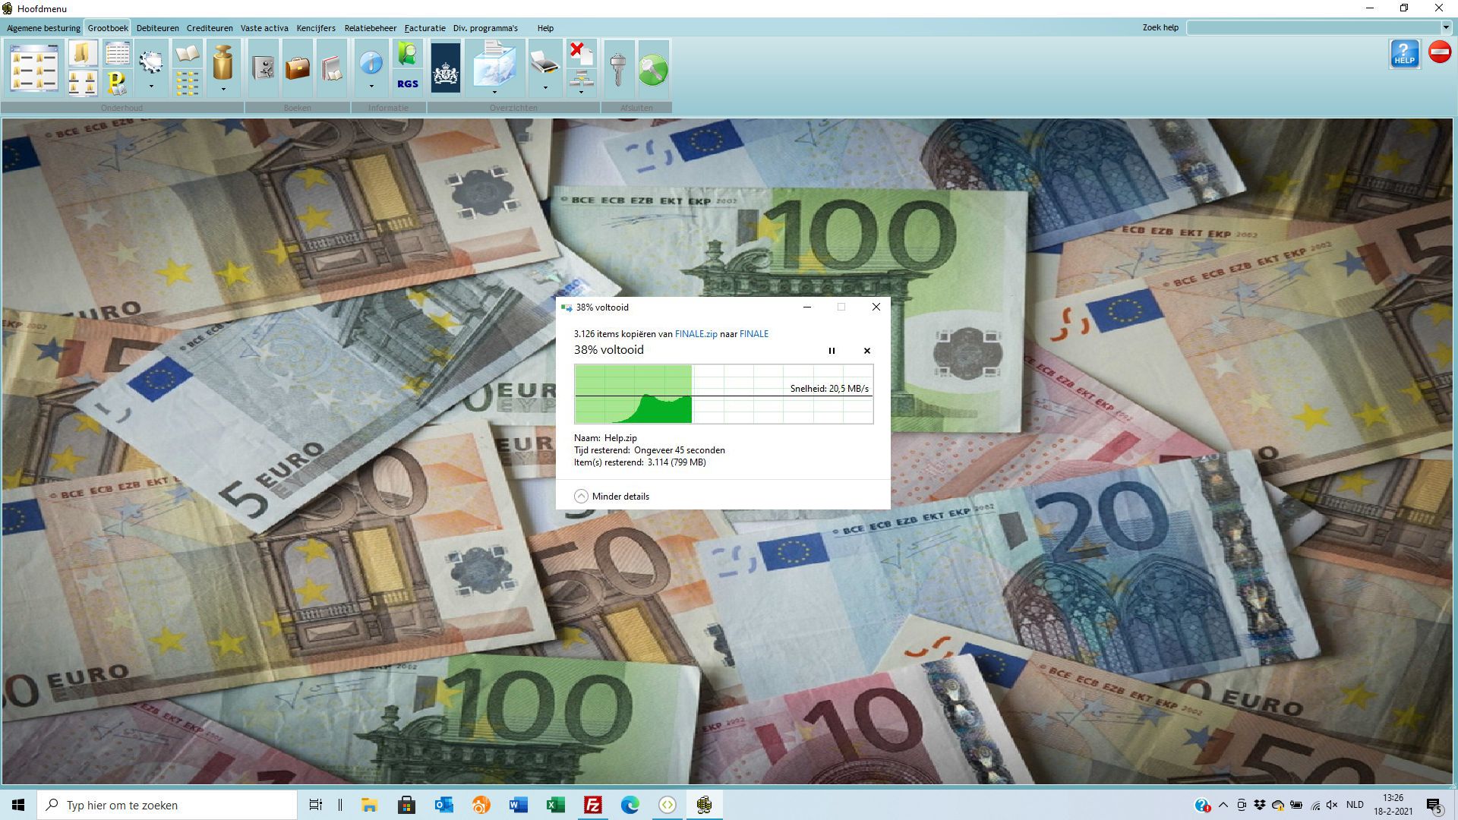1458x820 pixels.
Task: Expand the hierarchy diagram dropdown arrow
Action: 581,93
